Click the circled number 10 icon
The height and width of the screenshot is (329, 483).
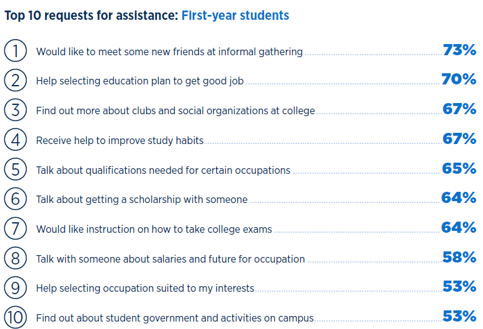click(x=15, y=317)
